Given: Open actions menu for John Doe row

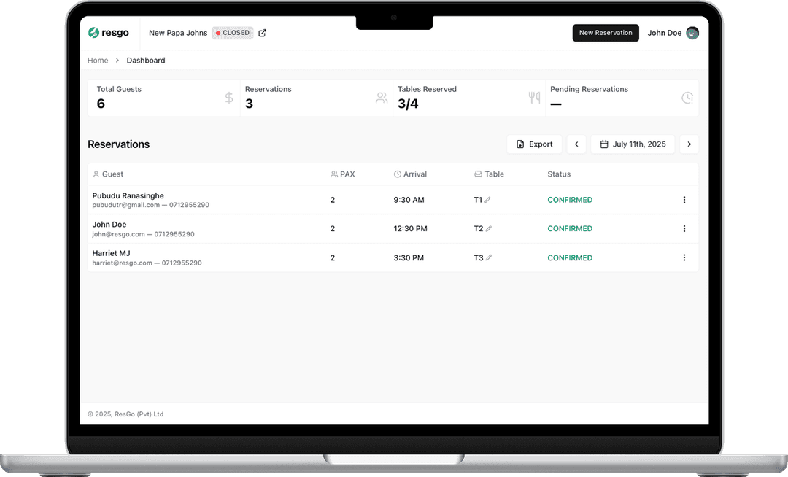Looking at the screenshot, I should click(684, 228).
